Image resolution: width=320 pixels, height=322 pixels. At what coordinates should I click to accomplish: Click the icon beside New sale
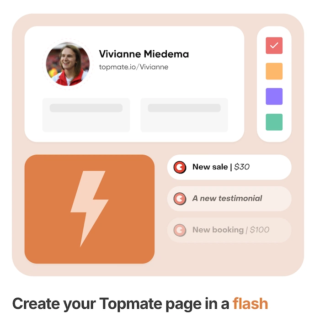coord(180,167)
